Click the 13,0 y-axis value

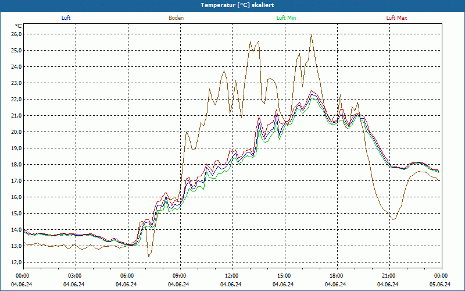(17, 246)
